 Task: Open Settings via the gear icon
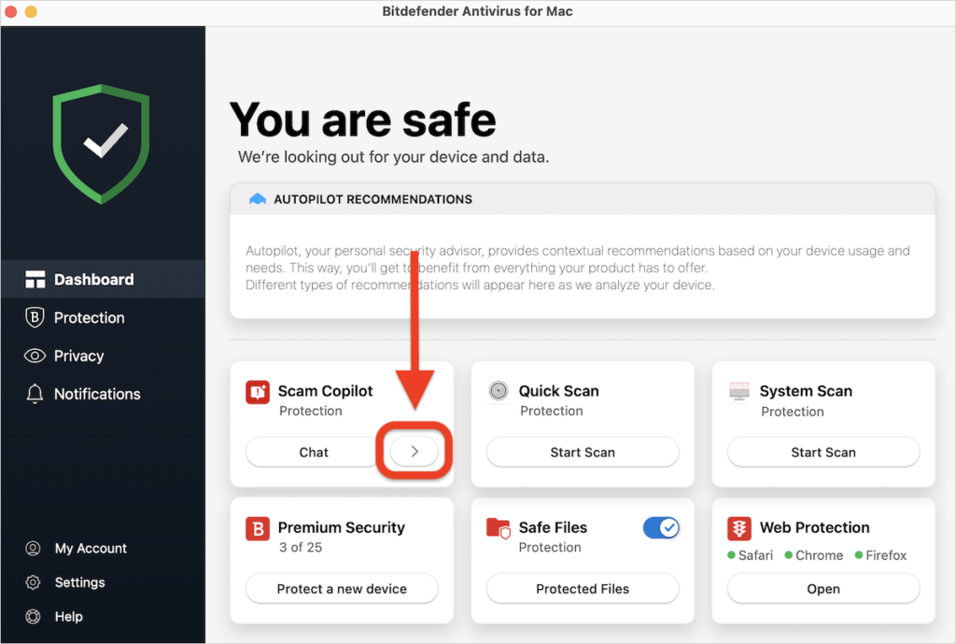click(35, 582)
